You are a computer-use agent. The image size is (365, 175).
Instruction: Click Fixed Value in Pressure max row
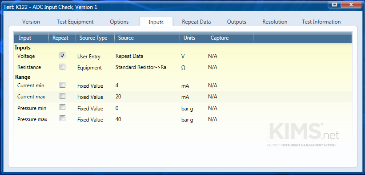(90, 119)
